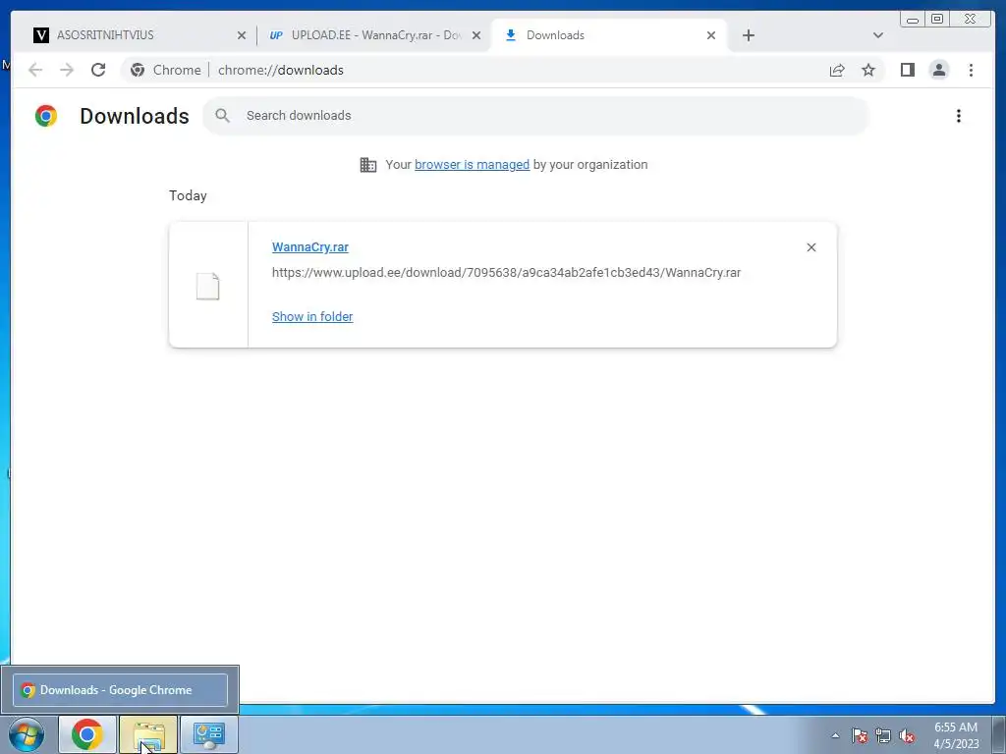
Task: Expand the tab search dropdown arrow
Action: click(878, 35)
